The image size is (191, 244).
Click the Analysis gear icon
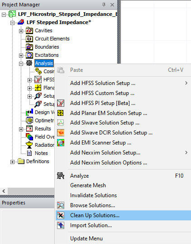[x=29, y=63]
